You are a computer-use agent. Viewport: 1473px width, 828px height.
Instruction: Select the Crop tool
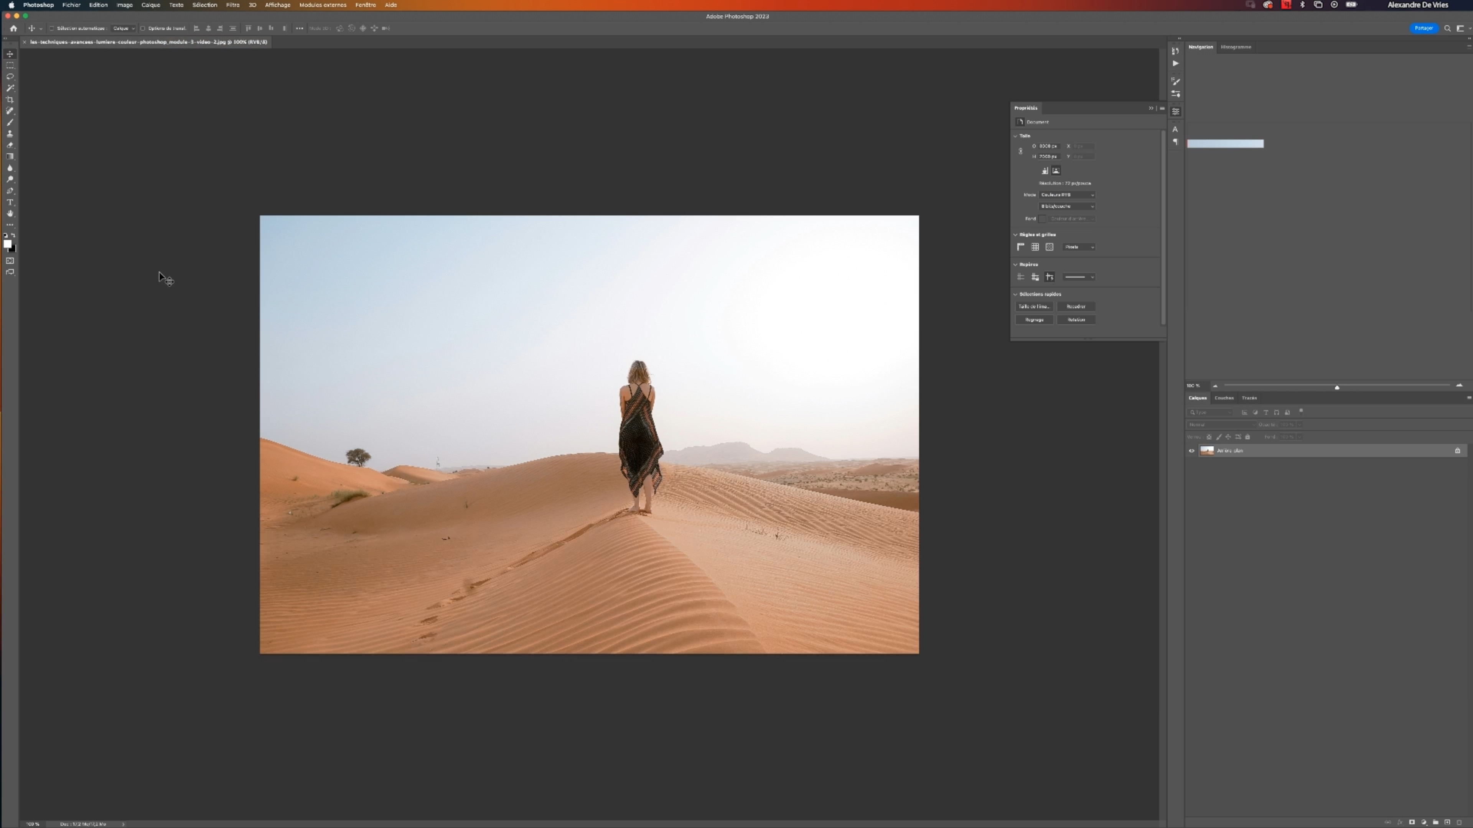(x=10, y=99)
